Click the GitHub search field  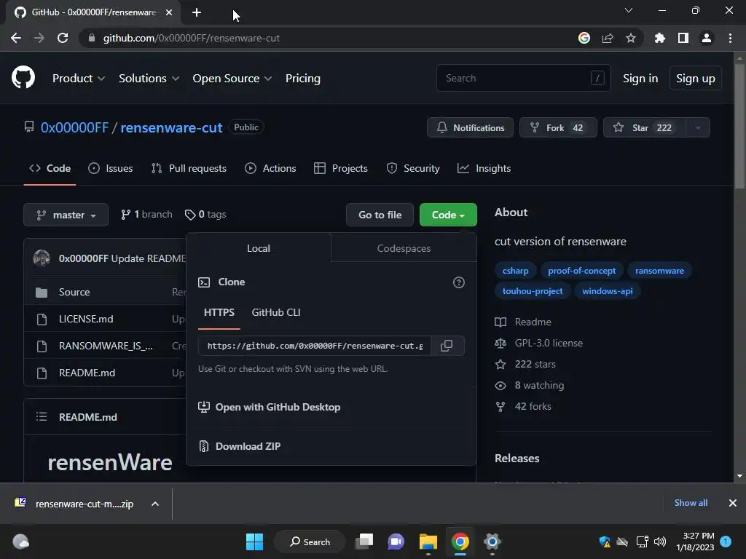[523, 78]
